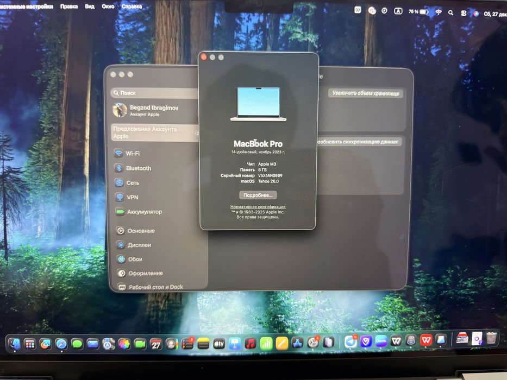Click the Apple M3 chip value
Image resolution: width=507 pixels, height=380 pixels.
coord(267,164)
